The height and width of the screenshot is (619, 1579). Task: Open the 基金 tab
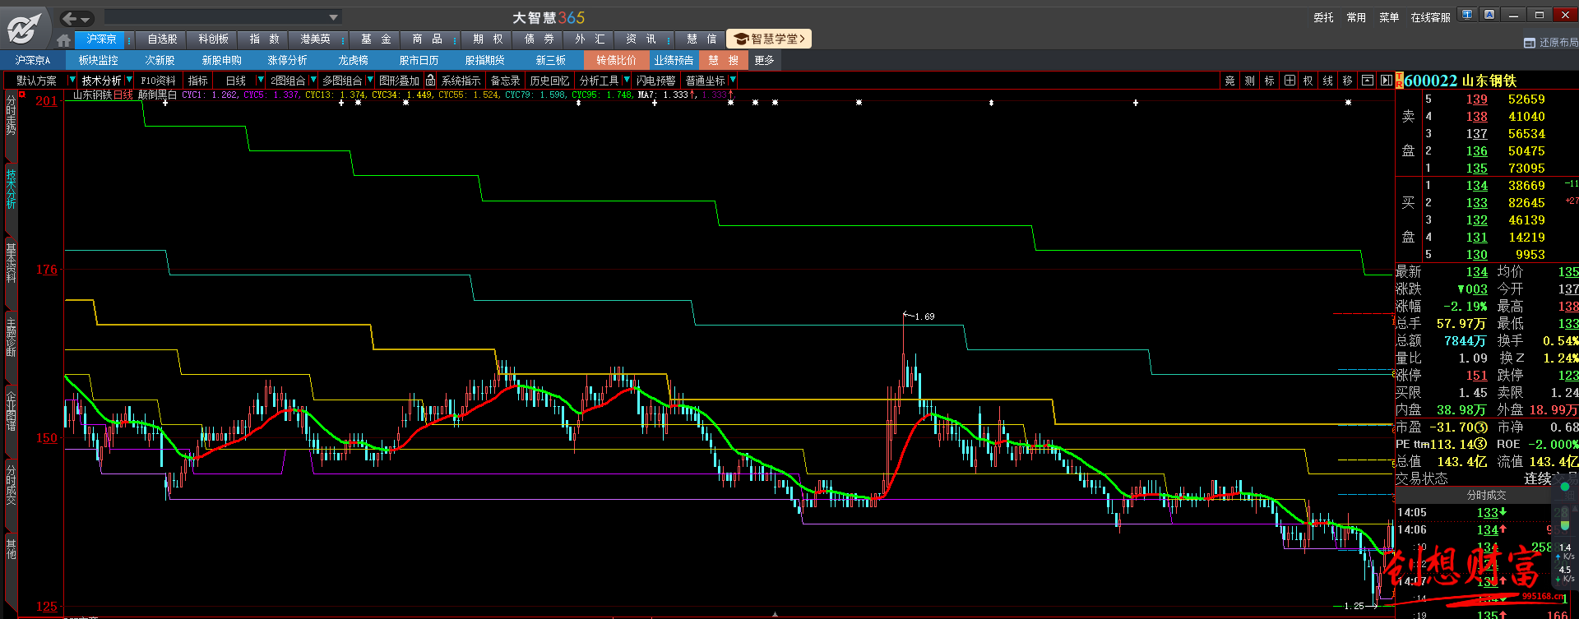pos(376,39)
